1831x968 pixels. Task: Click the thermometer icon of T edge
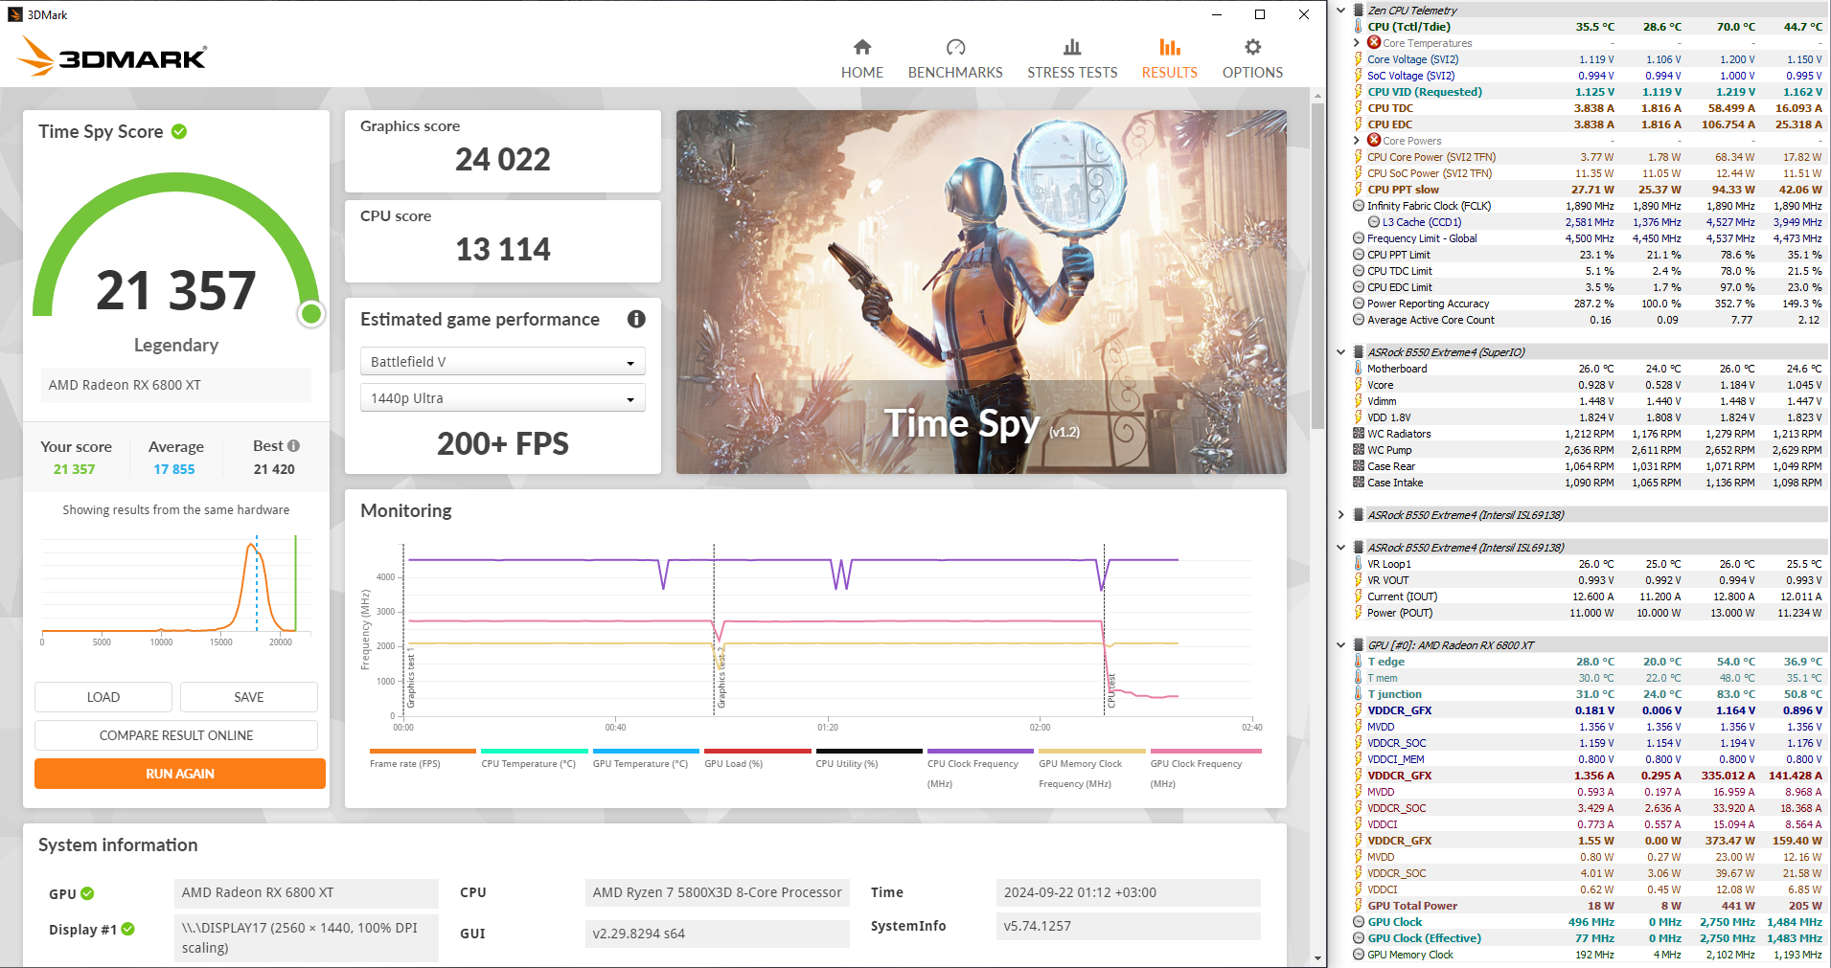click(1359, 662)
